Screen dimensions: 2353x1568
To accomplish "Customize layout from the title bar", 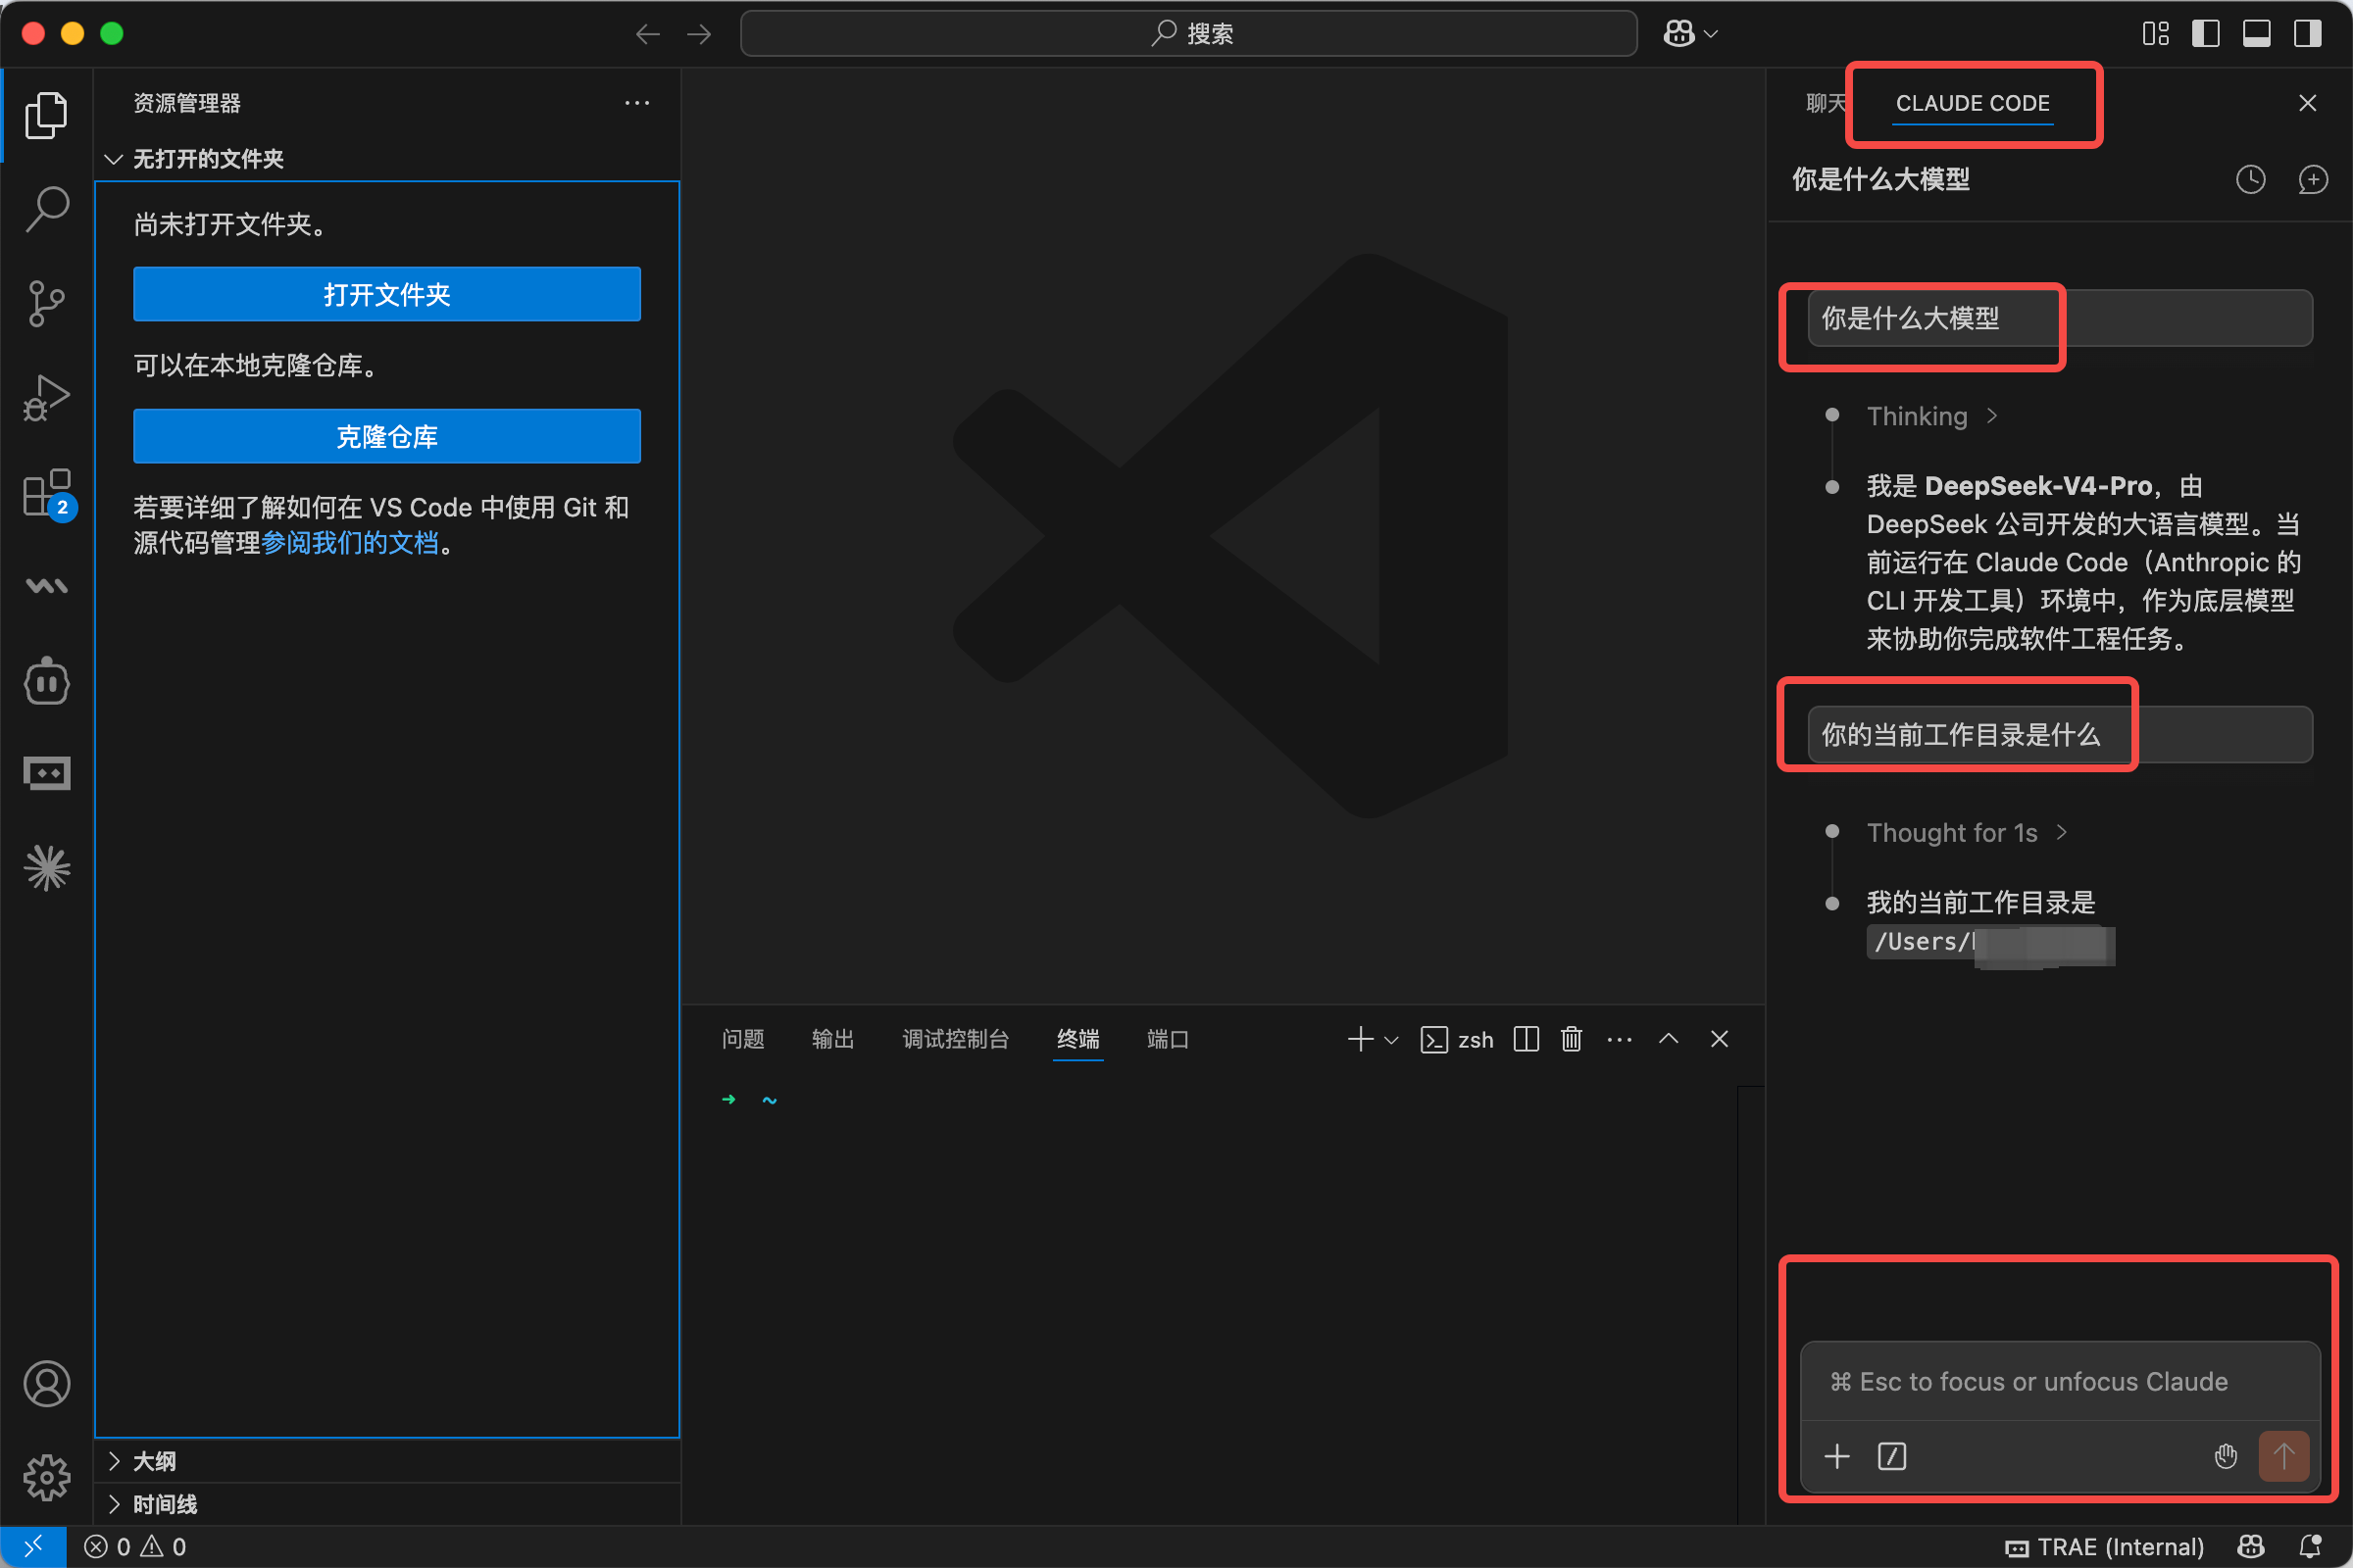I will pos(2156,34).
